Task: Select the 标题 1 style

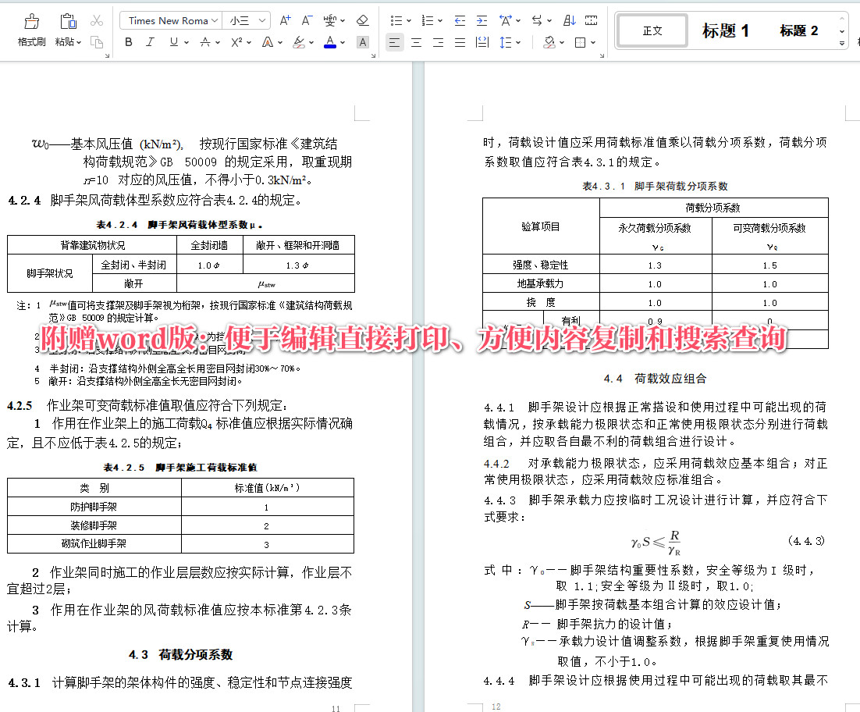Action: [726, 30]
